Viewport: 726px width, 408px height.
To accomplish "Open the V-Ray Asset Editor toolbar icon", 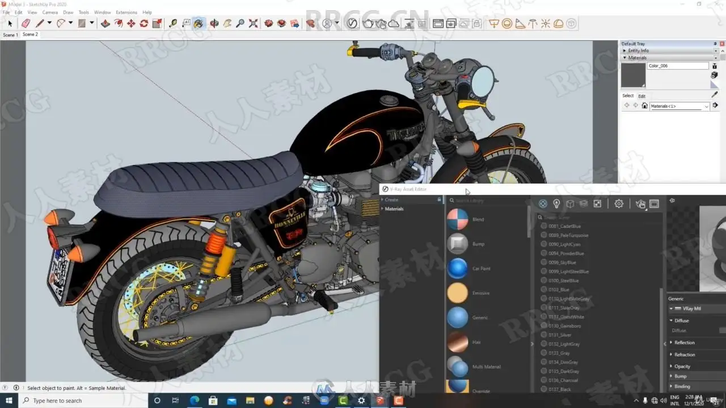I will click(352, 23).
